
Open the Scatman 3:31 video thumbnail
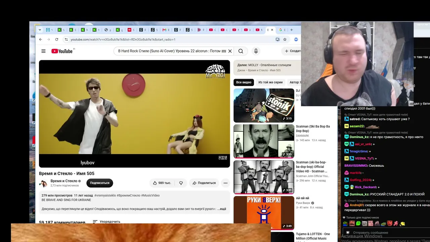point(264,177)
